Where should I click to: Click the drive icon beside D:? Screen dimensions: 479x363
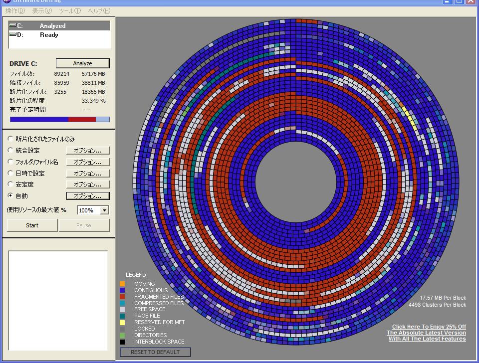click(12, 34)
